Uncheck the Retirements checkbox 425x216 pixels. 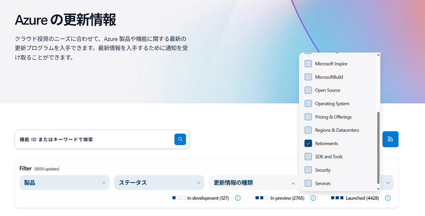(308, 143)
